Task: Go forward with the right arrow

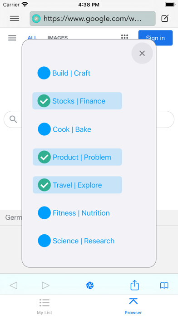Action: point(45,286)
